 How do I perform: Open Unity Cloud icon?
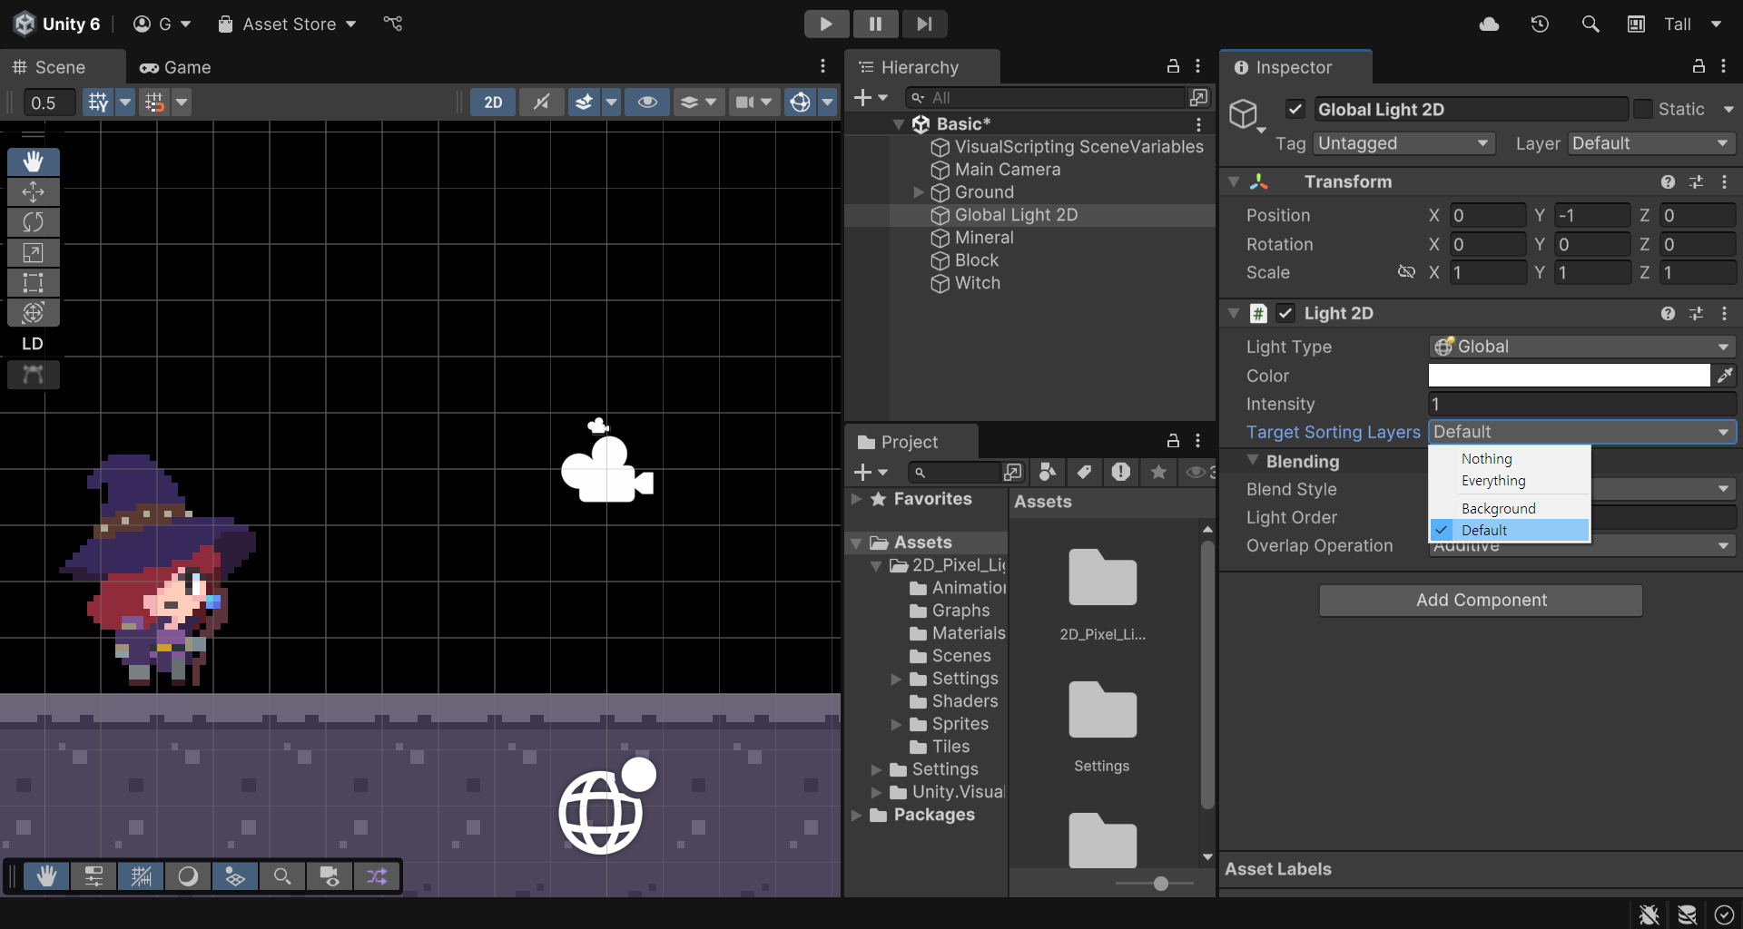point(1489,24)
